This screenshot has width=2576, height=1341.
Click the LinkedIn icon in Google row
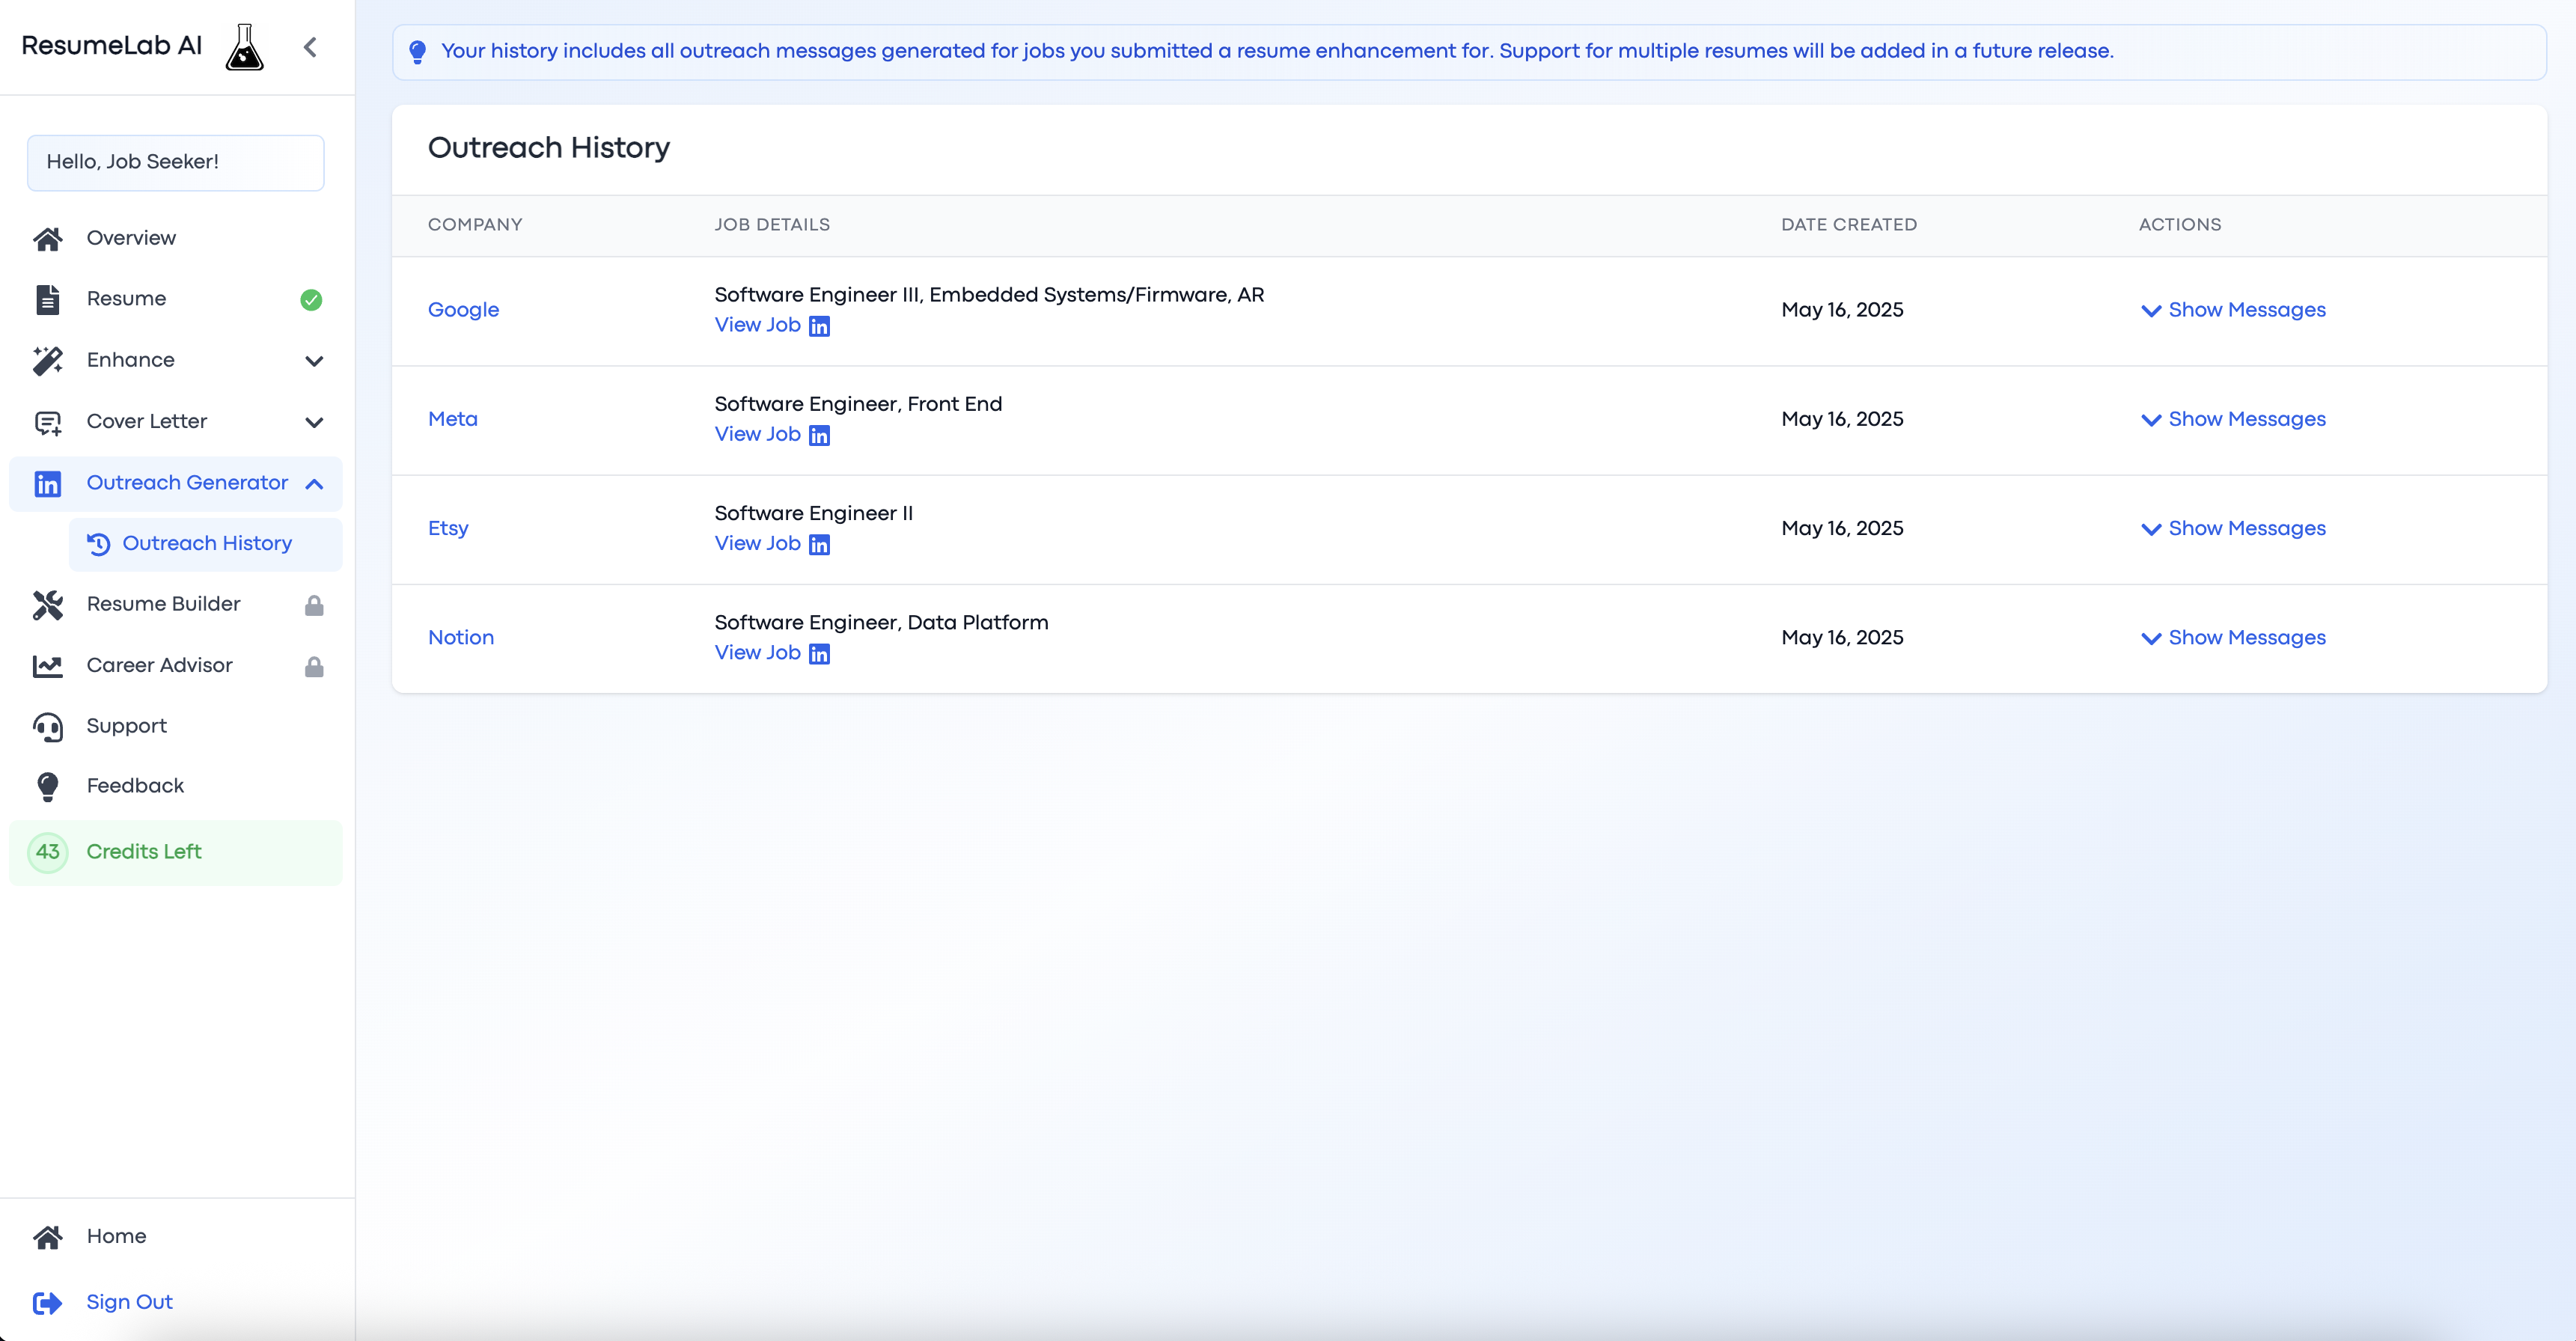tap(819, 326)
